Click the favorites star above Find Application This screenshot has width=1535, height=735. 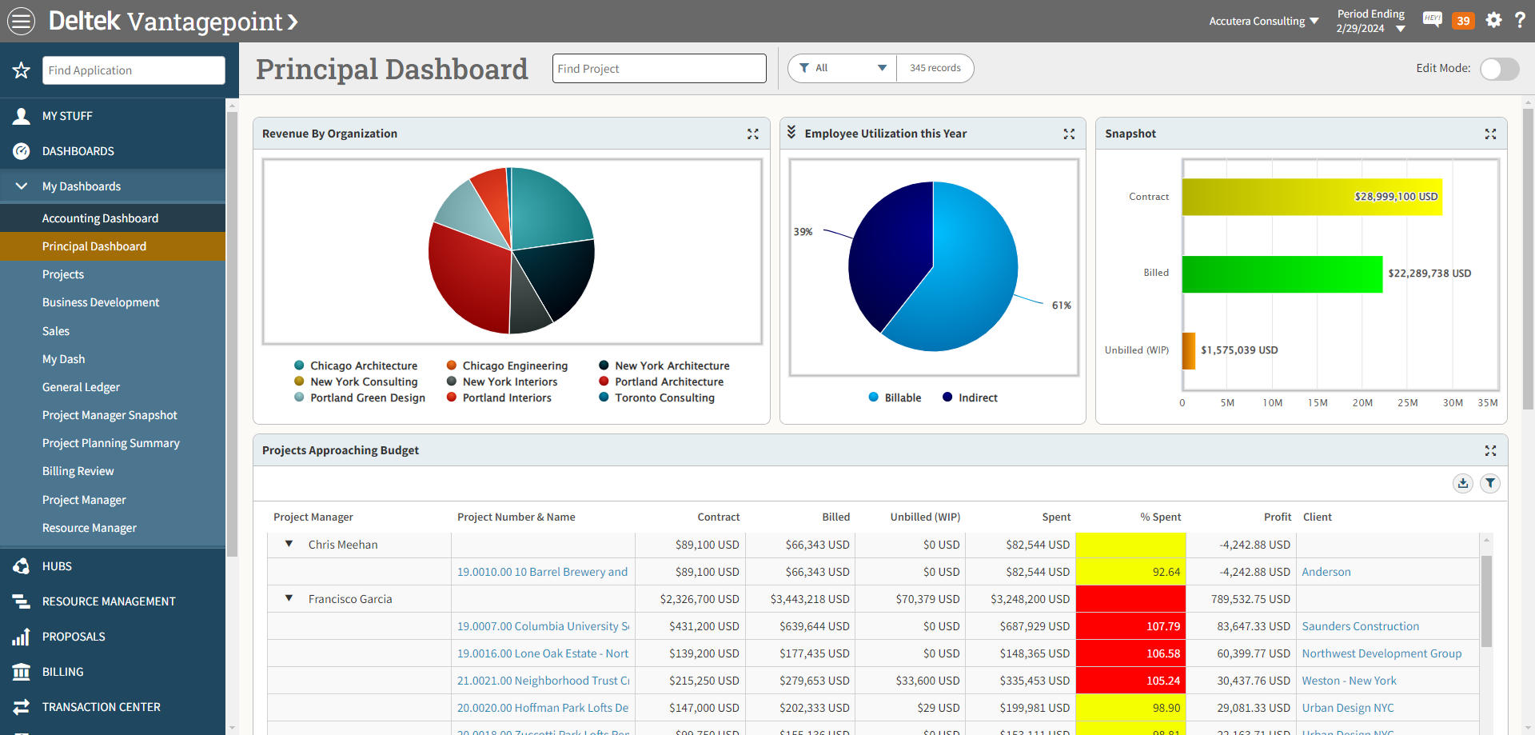pyautogui.click(x=21, y=70)
